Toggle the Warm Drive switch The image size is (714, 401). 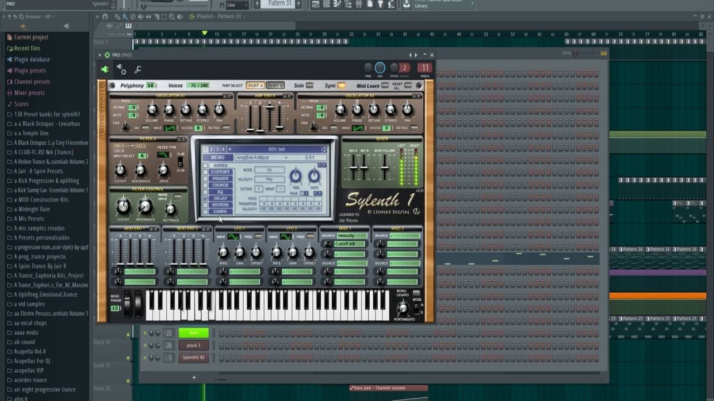coord(178,198)
